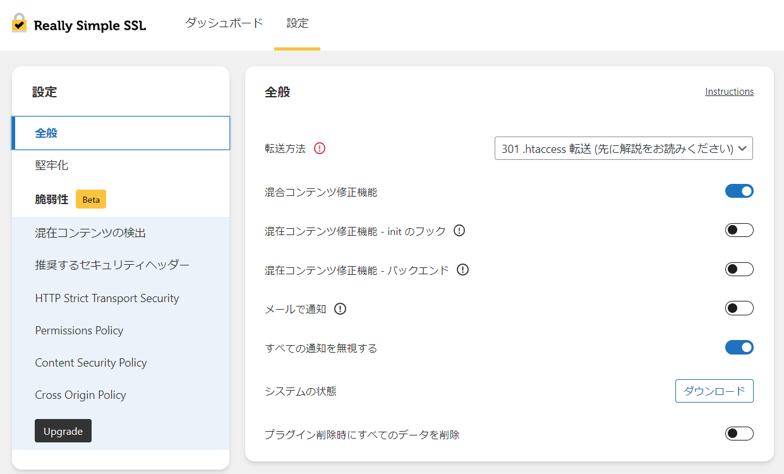Turn off すべての通知を無視する toggle
The width and height of the screenshot is (784, 474).
point(739,347)
